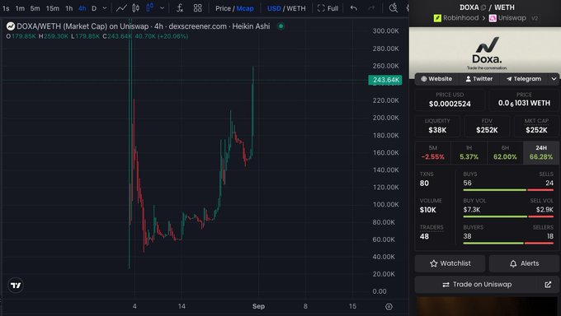Open the Doxa Website link
The height and width of the screenshot is (316, 561).
click(436, 79)
